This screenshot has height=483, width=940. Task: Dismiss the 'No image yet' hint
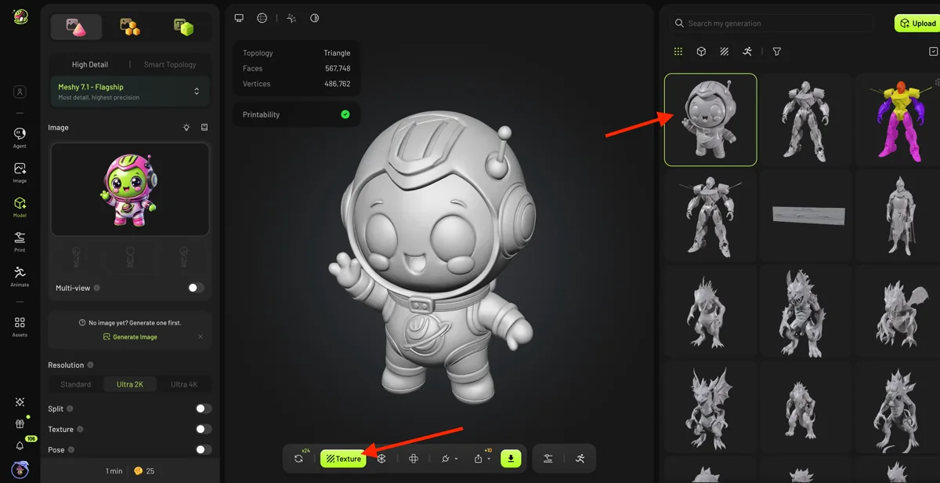point(201,337)
